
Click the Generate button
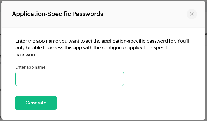click(36, 103)
